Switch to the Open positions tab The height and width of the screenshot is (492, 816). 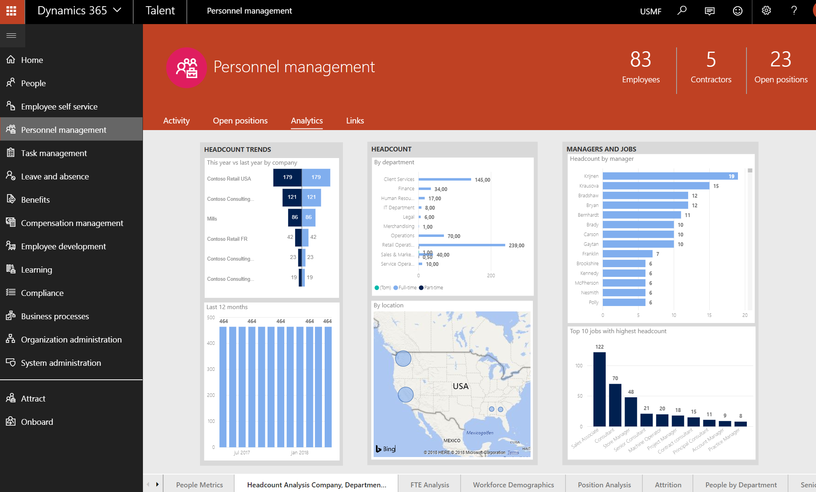pyautogui.click(x=240, y=121)
